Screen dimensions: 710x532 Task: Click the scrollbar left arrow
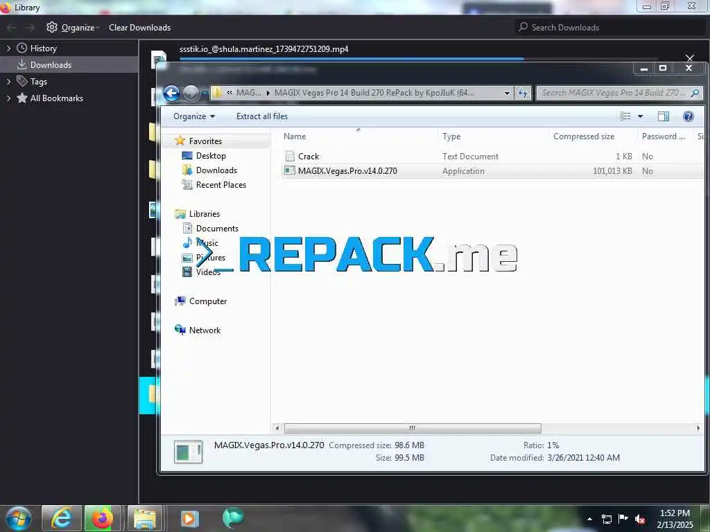pyautogui.click(x=277, y=428)
